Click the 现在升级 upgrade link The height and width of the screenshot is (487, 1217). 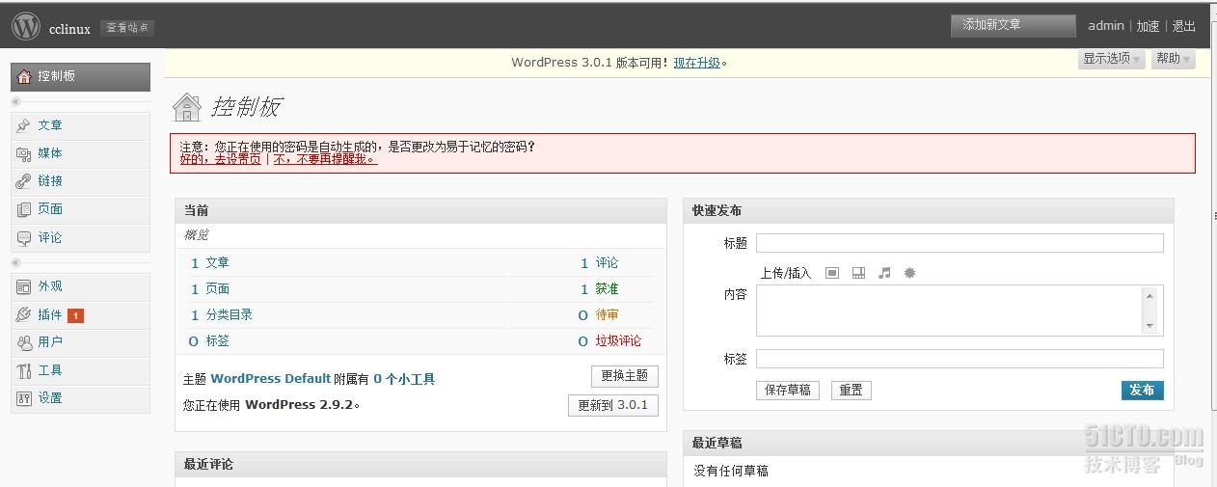click(696, 63)
